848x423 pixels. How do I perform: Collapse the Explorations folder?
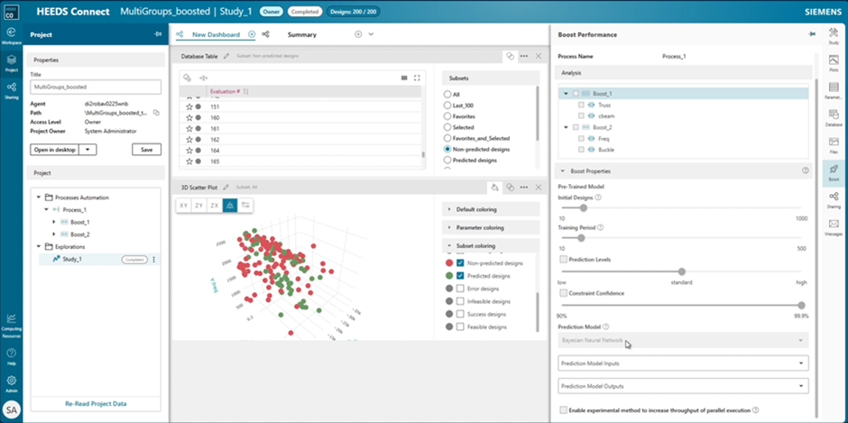(x=39, y=246)
